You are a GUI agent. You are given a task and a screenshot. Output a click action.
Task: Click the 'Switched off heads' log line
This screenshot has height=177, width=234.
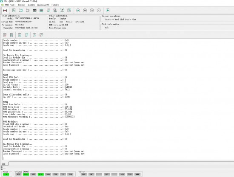click(36, 126)
